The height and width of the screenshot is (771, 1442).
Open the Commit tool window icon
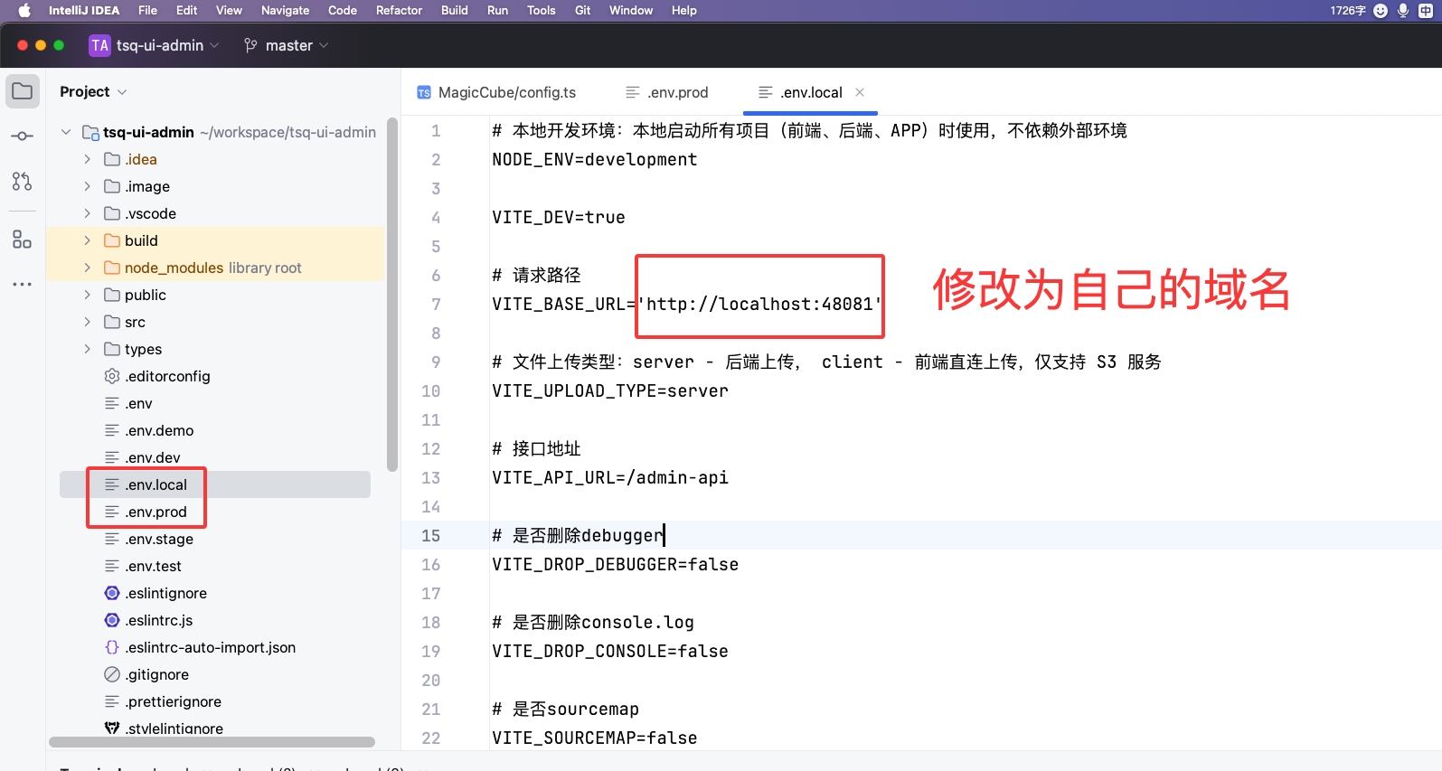[23, 136]
